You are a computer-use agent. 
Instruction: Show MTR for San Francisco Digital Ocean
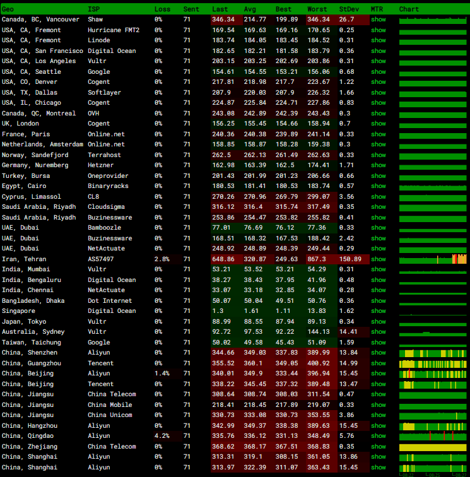click(378, 51)
